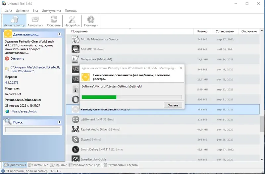Click Отмена button in scanning dialog
265x174 pixels.
click(x=173, y=105)
